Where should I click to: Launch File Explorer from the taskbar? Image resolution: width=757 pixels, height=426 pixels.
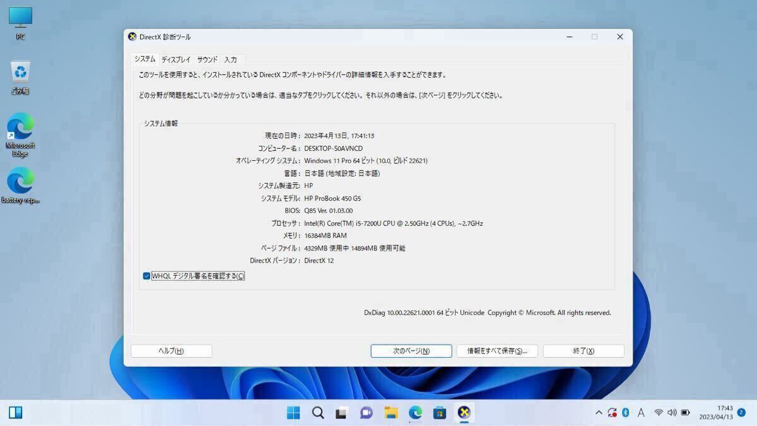tap(391, 413)
